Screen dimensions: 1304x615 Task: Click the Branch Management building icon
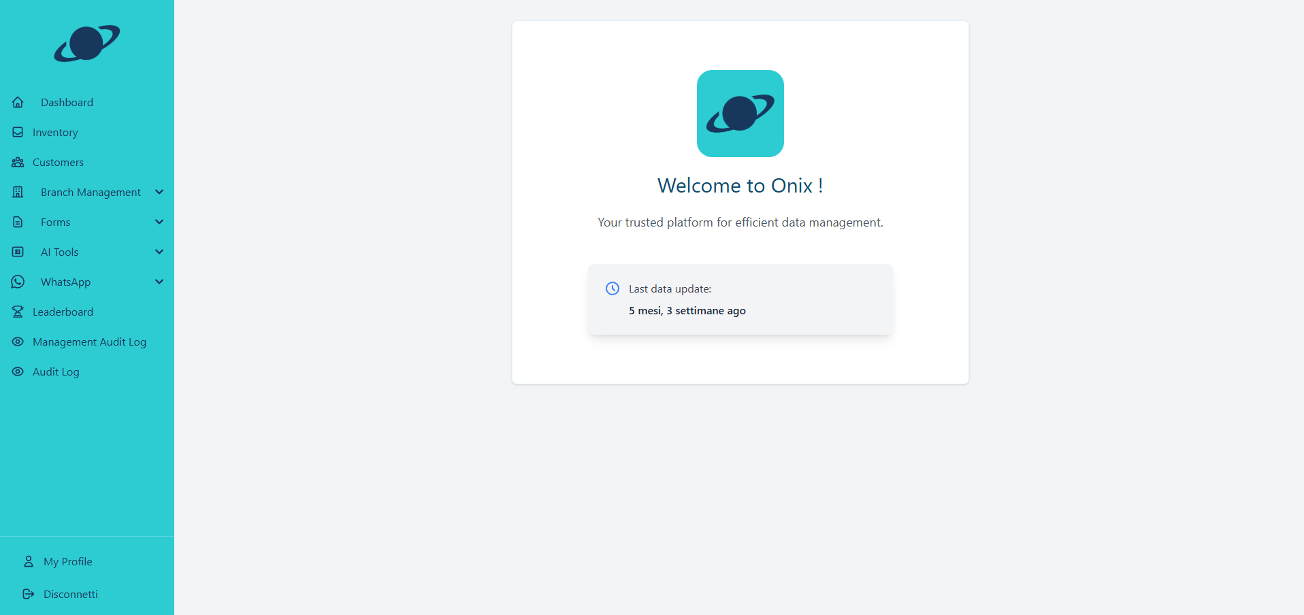click(18, 192)
